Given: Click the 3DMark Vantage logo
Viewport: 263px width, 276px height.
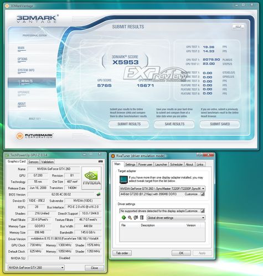Looking at the screenshot, I should click(38, 19).
